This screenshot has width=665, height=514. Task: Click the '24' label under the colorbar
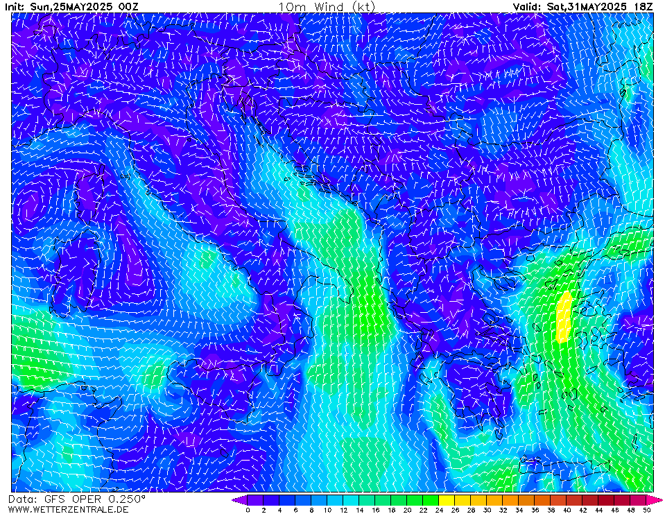pyautogui.click(x=439, y=510)
